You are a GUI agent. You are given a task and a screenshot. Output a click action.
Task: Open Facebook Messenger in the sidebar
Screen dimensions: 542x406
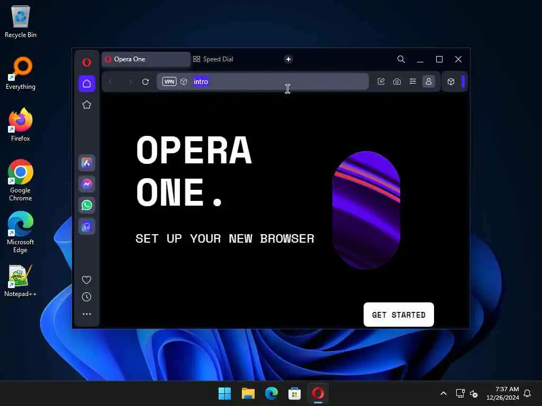pos(87,184)
